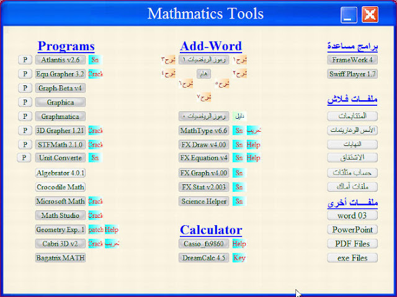Launch Math Studio
The image size is (397, 297).
click(60, 215)
